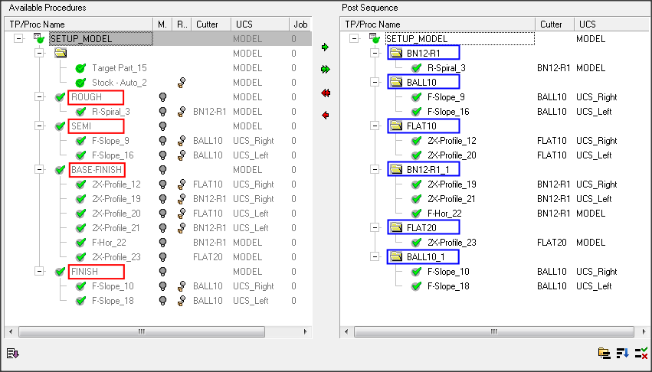Click the BN12-R1 folder icon in Post Sequence
The height and width of the screenshot is (372, 652).
coord(396,53)
